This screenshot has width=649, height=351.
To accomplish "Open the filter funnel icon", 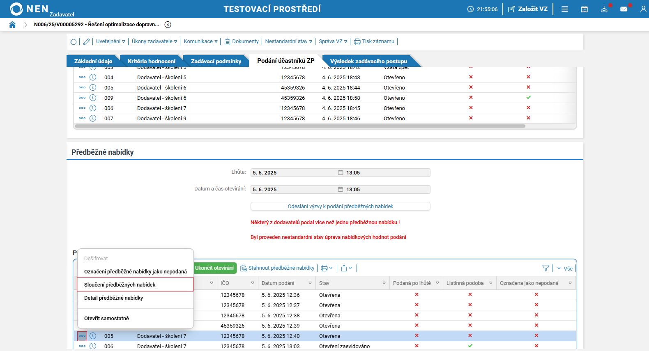I will (x=545, y=268).
